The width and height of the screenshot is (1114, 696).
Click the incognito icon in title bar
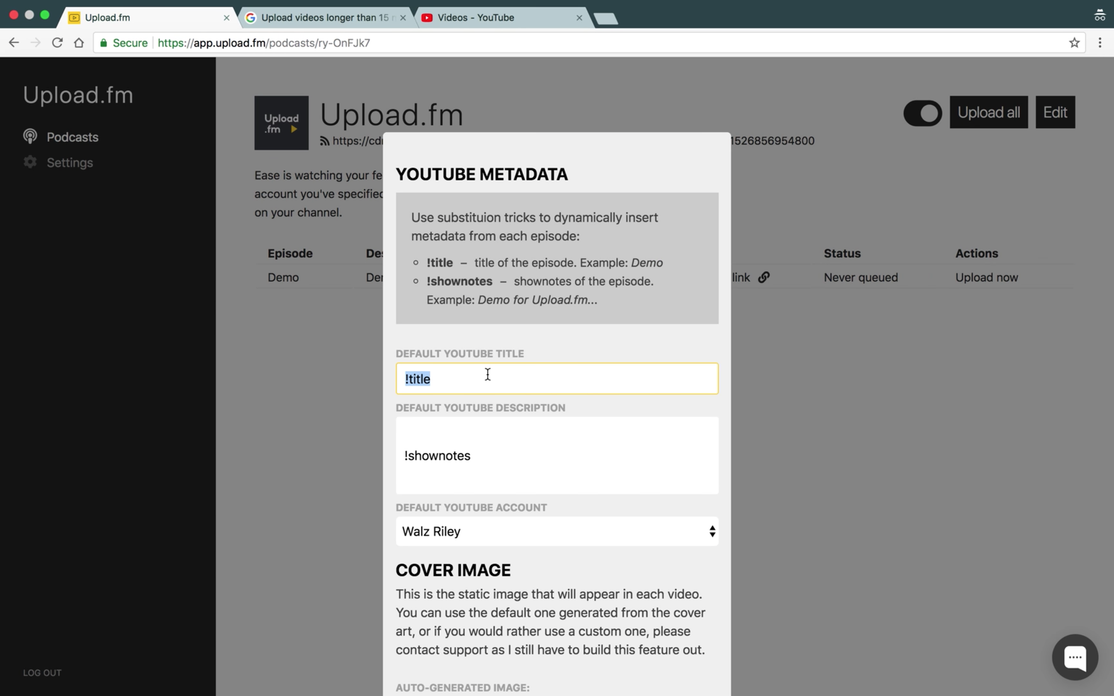click(x=1099, y=15)
